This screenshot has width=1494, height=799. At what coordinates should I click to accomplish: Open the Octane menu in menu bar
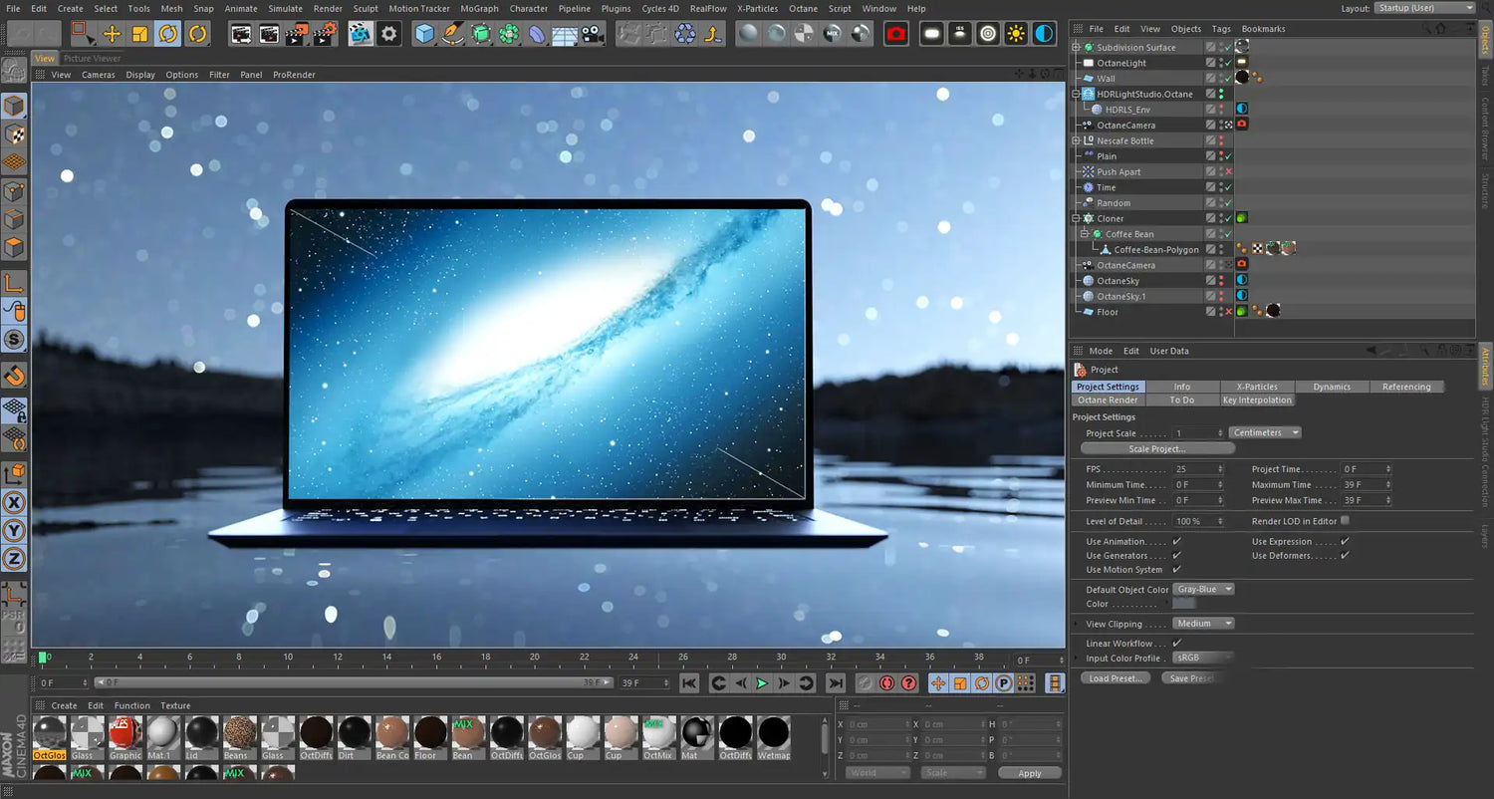pos(803,8)
